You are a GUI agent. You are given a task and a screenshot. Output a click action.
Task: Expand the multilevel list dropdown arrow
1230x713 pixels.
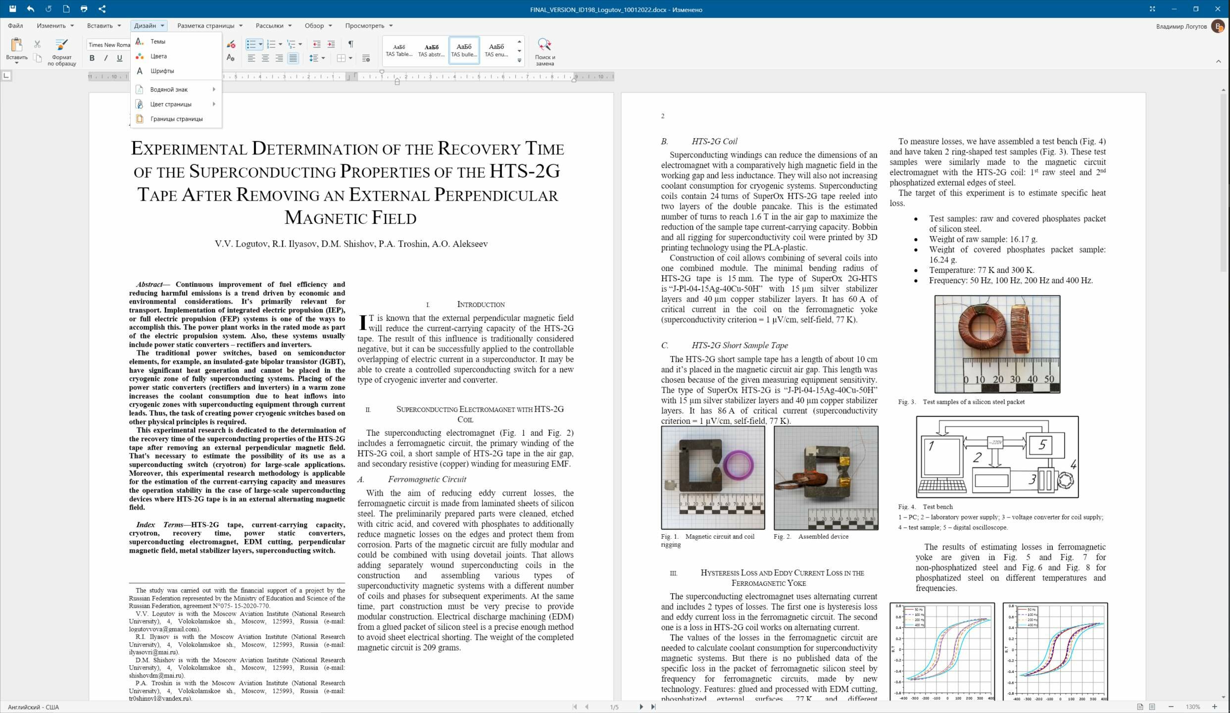pyautogui.click(x=300, y=44)
